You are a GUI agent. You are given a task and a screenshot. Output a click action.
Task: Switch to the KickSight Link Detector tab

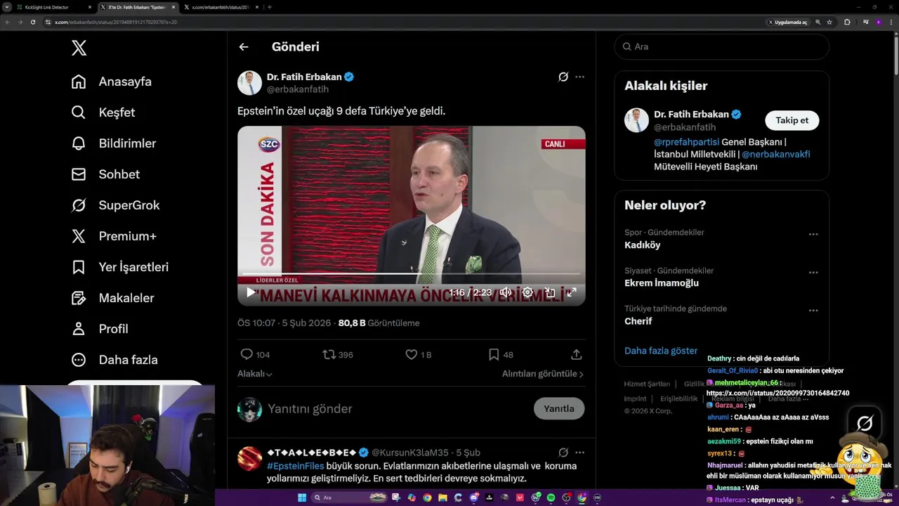pyautogui.click(x=49, y=7)
